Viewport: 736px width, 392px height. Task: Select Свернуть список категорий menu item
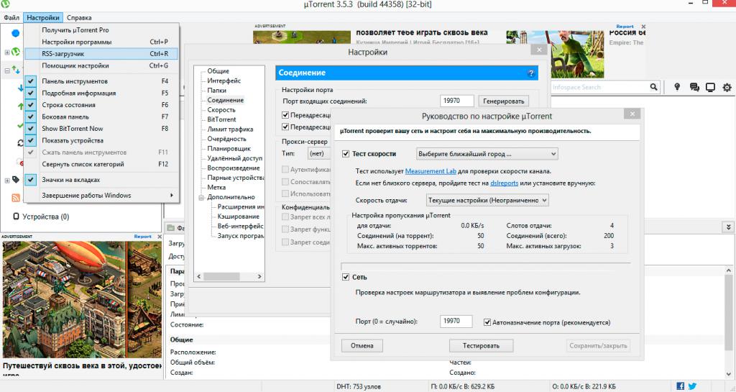pyautogui.click(x=101, y=164)
